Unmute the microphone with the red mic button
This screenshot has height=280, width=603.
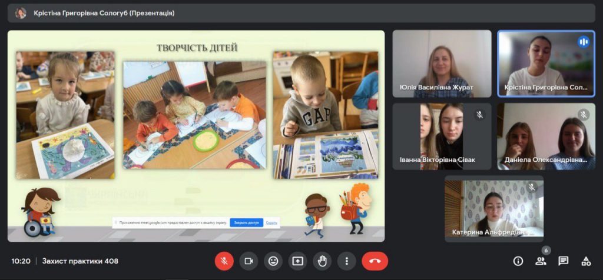[x=224, y=261]
